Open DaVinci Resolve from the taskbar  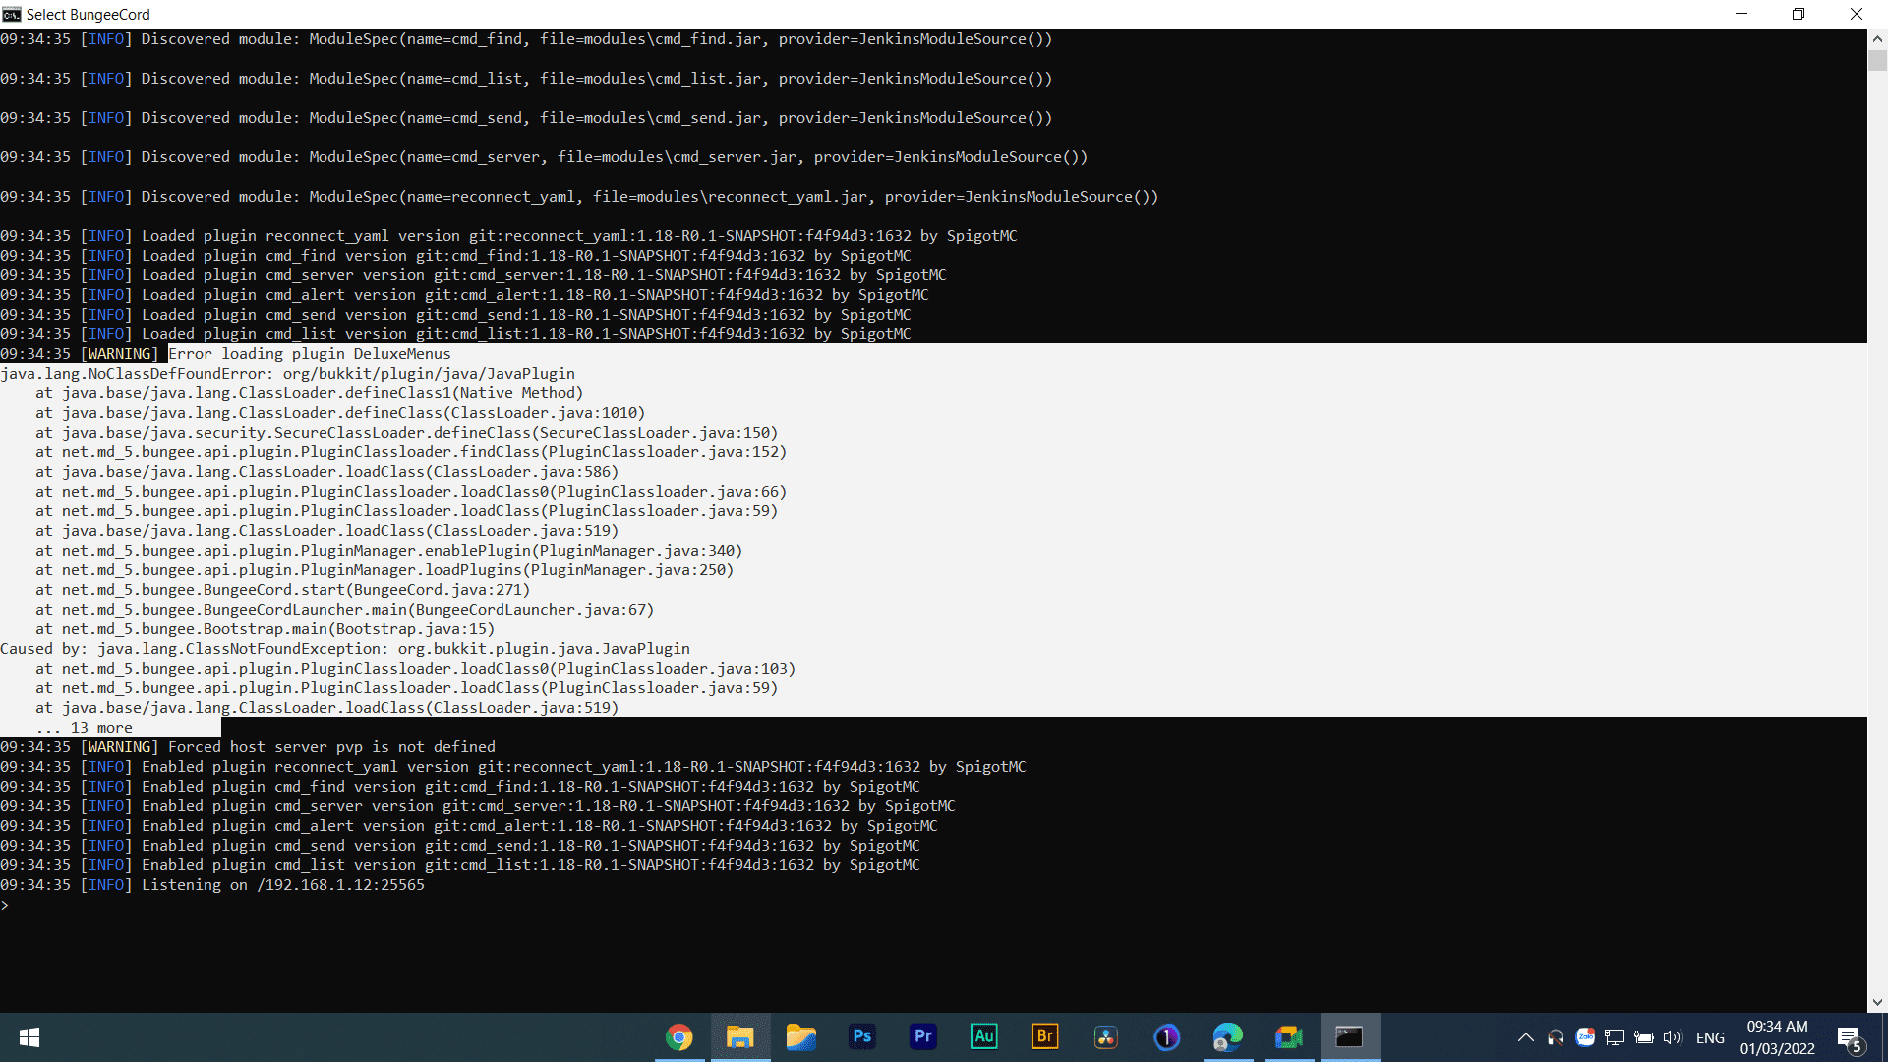[x=1105, y=1037]
